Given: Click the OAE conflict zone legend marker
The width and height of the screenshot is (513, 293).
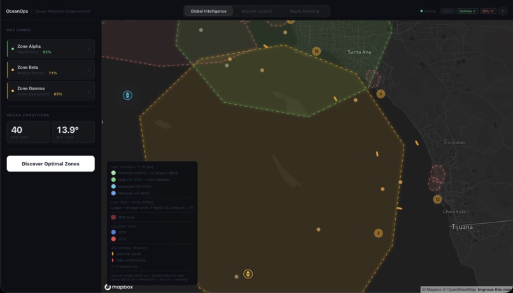Looking at the screenshot, I should click(x=113, y=261).
